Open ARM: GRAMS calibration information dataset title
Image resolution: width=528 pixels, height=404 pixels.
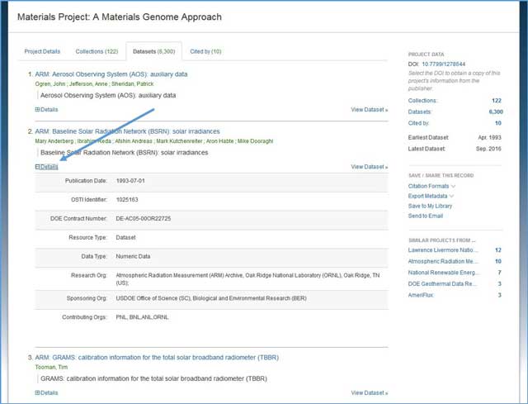pos(157,358)
